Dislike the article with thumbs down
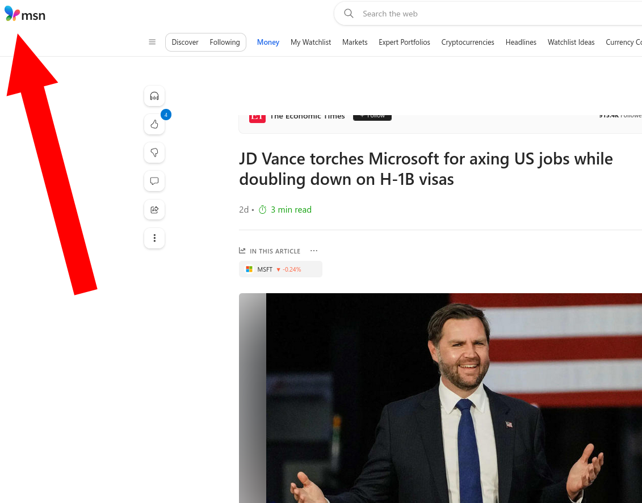The width and height of the screenshot is (642, 503). (x=154, y=153)
